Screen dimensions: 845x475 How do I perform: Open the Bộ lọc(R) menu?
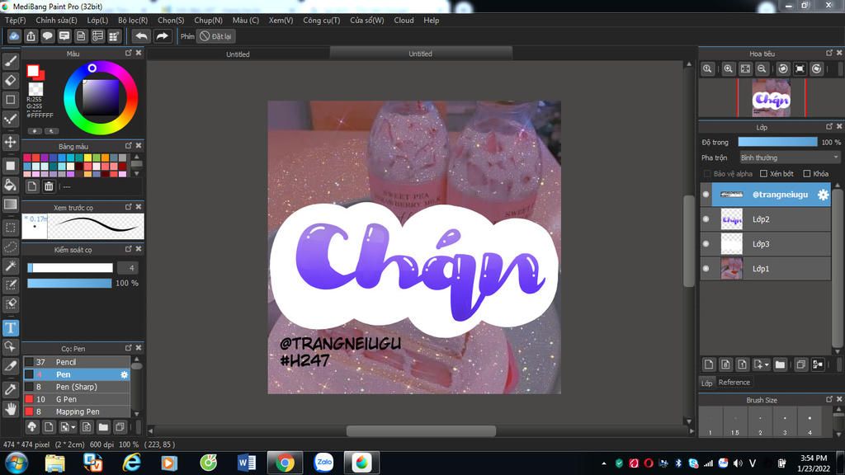click(133, 21)
